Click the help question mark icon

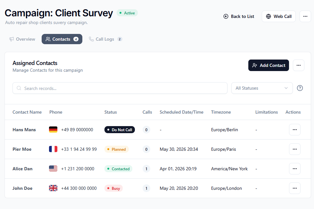[x=300, y=88]
